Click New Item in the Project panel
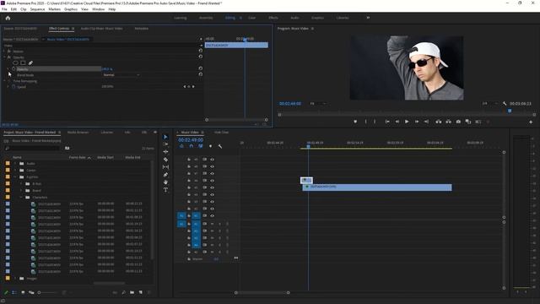Screen dimensions: 540x304 (141, 292)
